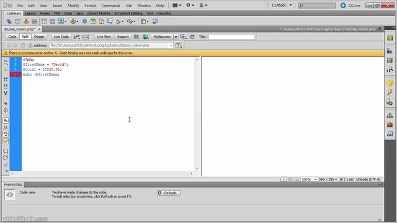Select the display_values.php document tab

tap(19, 29)
